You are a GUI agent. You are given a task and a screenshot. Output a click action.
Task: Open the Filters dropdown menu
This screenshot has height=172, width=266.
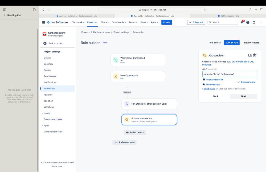pos(104,22)
